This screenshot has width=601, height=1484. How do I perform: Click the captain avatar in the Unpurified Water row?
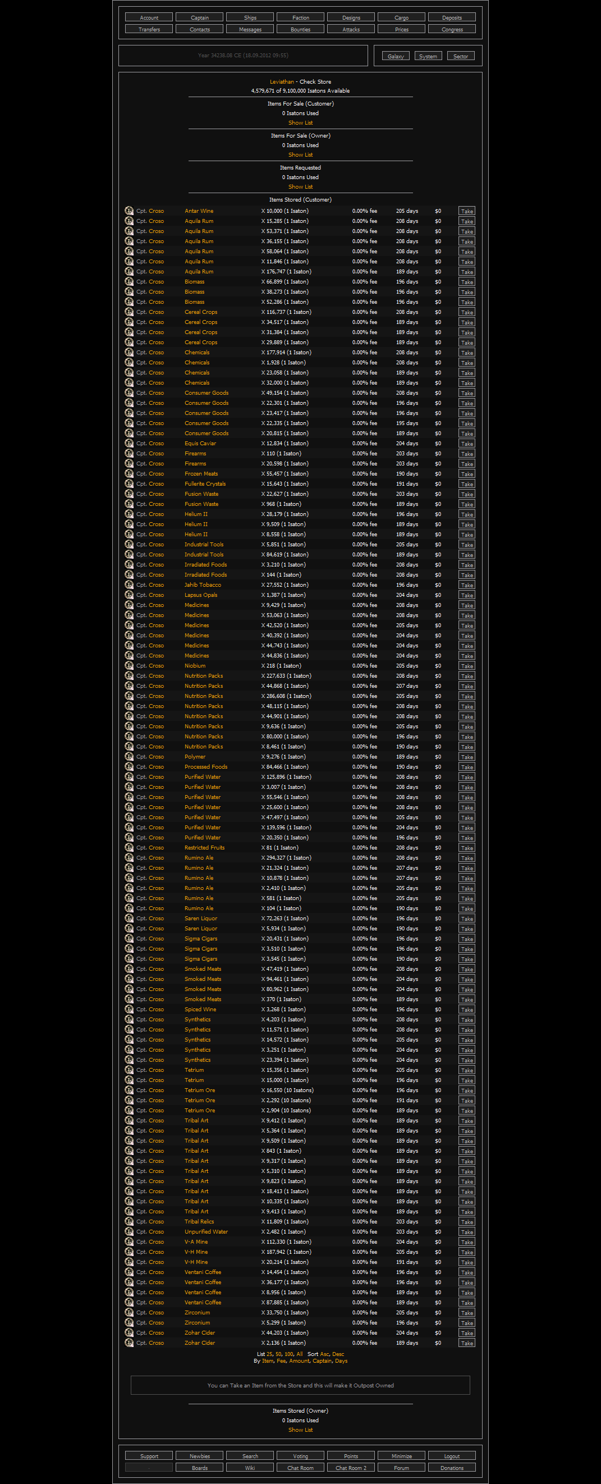129,1232
